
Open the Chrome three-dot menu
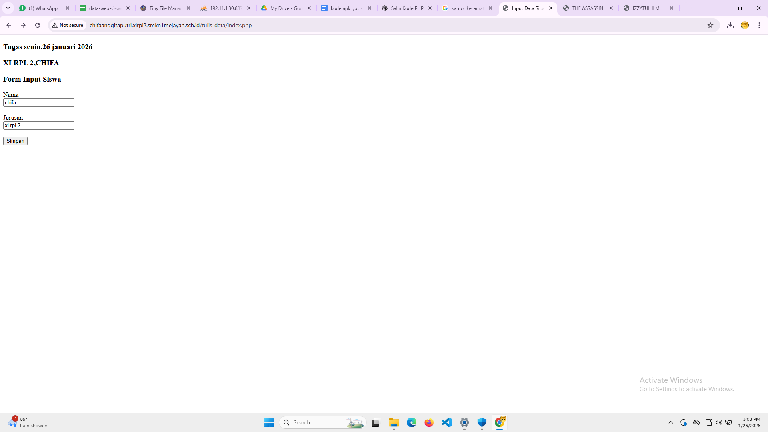pyautogui.click(x=759, y=25)
